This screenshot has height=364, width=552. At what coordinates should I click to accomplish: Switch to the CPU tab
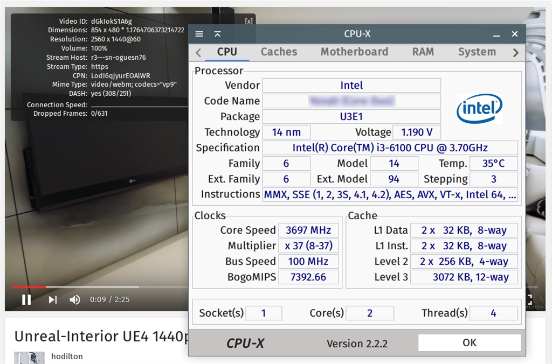(227, 52)
